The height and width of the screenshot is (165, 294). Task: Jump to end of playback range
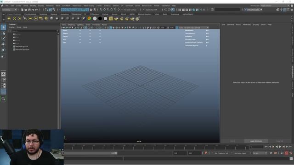(x=291, y=147)
